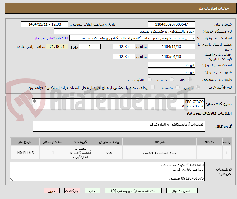Open 'اطلاعات تماس خریدار' link
This screenshot has height=199, width=237.
(x=52, y=38)
